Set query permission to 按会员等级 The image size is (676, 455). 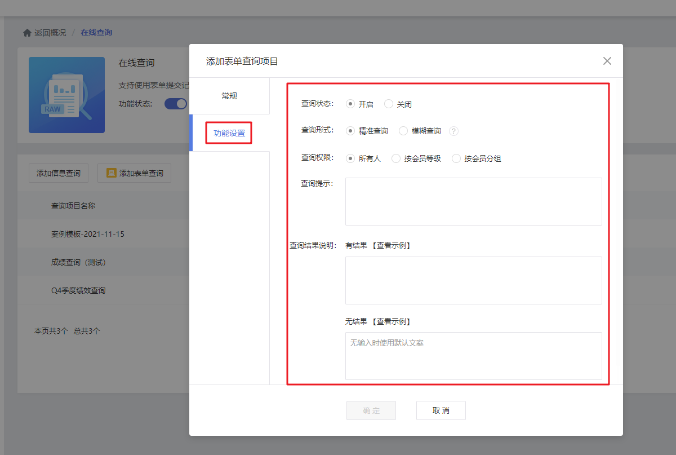[x=396, y=158]
